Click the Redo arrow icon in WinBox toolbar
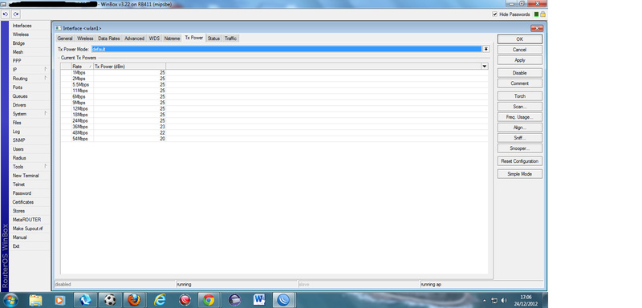Image resolution: width=642 pixels, height=308 pixels. pyautogui.click(x=15, y=14)
